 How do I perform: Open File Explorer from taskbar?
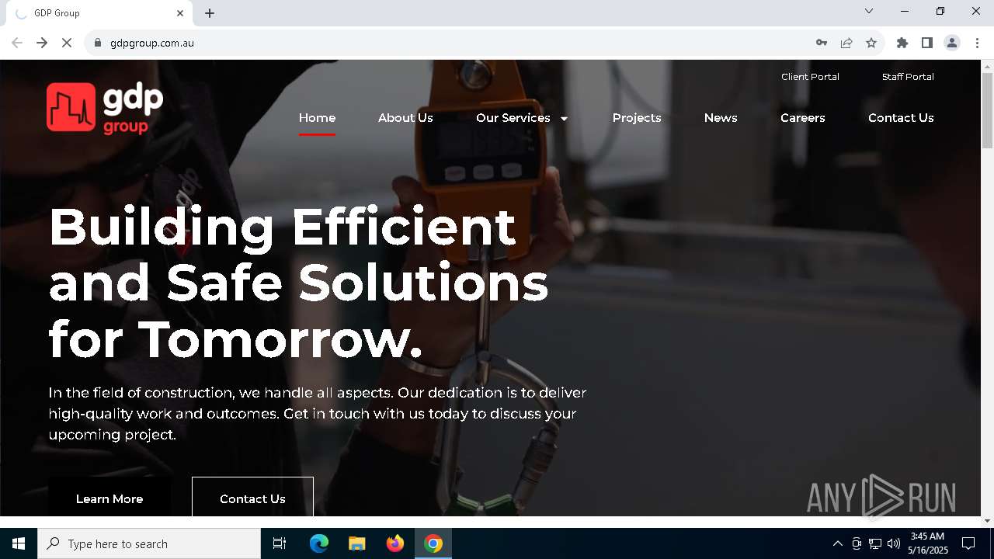point(357,543)
